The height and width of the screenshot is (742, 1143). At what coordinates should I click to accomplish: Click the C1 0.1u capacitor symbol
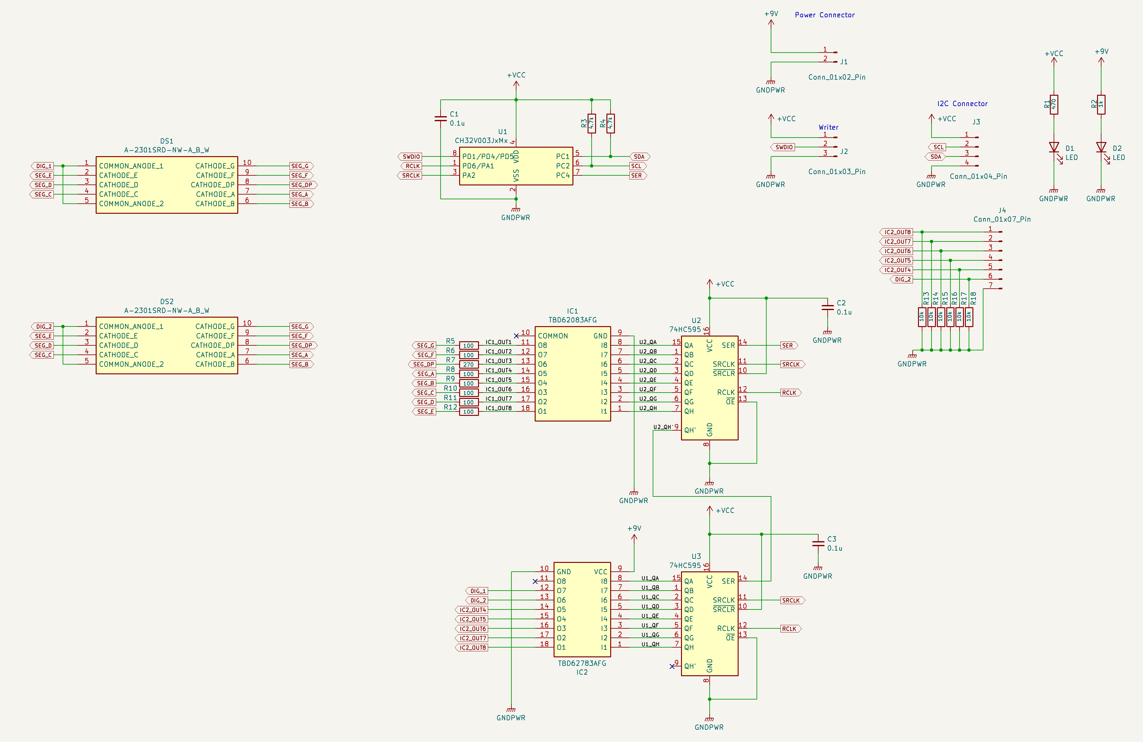(440, 118)
